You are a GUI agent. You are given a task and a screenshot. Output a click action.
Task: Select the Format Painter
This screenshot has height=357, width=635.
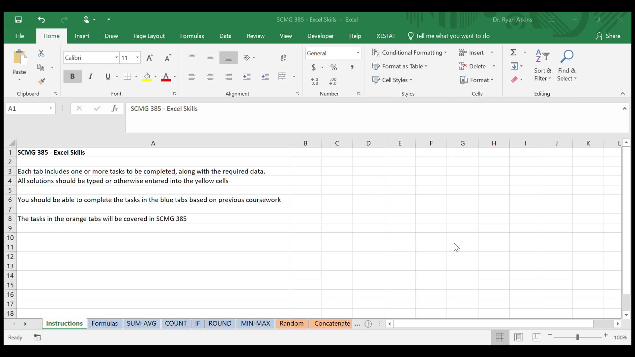42,81
